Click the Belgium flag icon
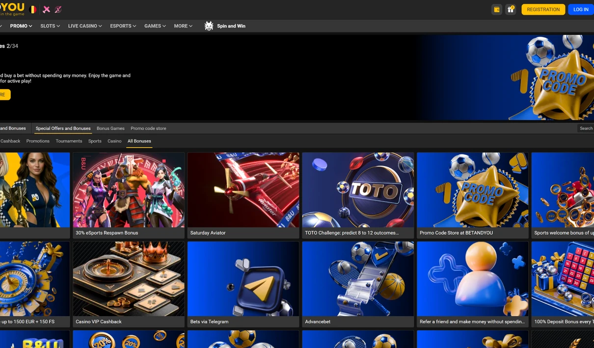 [33, 9]
